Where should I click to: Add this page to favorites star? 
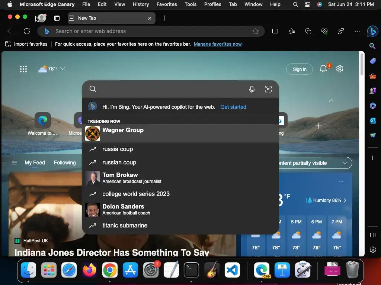255,31
